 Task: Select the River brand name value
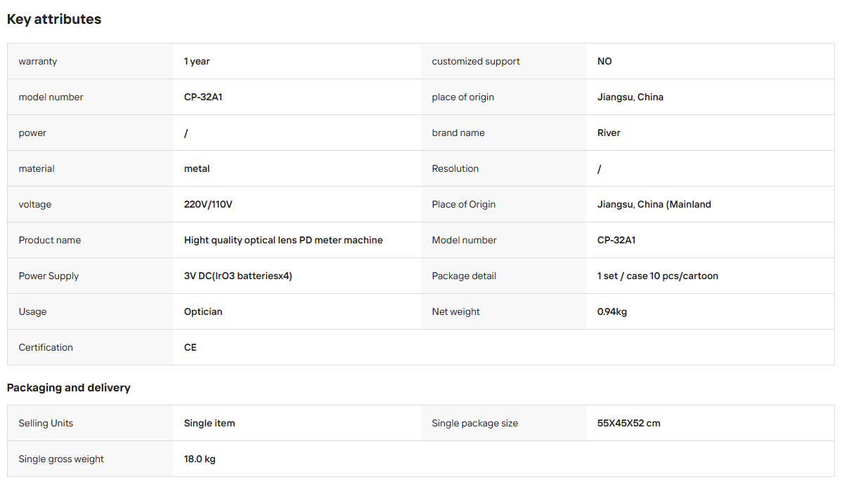click(x=609, y=133)
